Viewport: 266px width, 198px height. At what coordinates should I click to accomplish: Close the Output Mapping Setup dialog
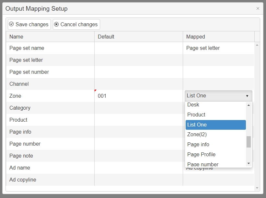click(258, 9)
